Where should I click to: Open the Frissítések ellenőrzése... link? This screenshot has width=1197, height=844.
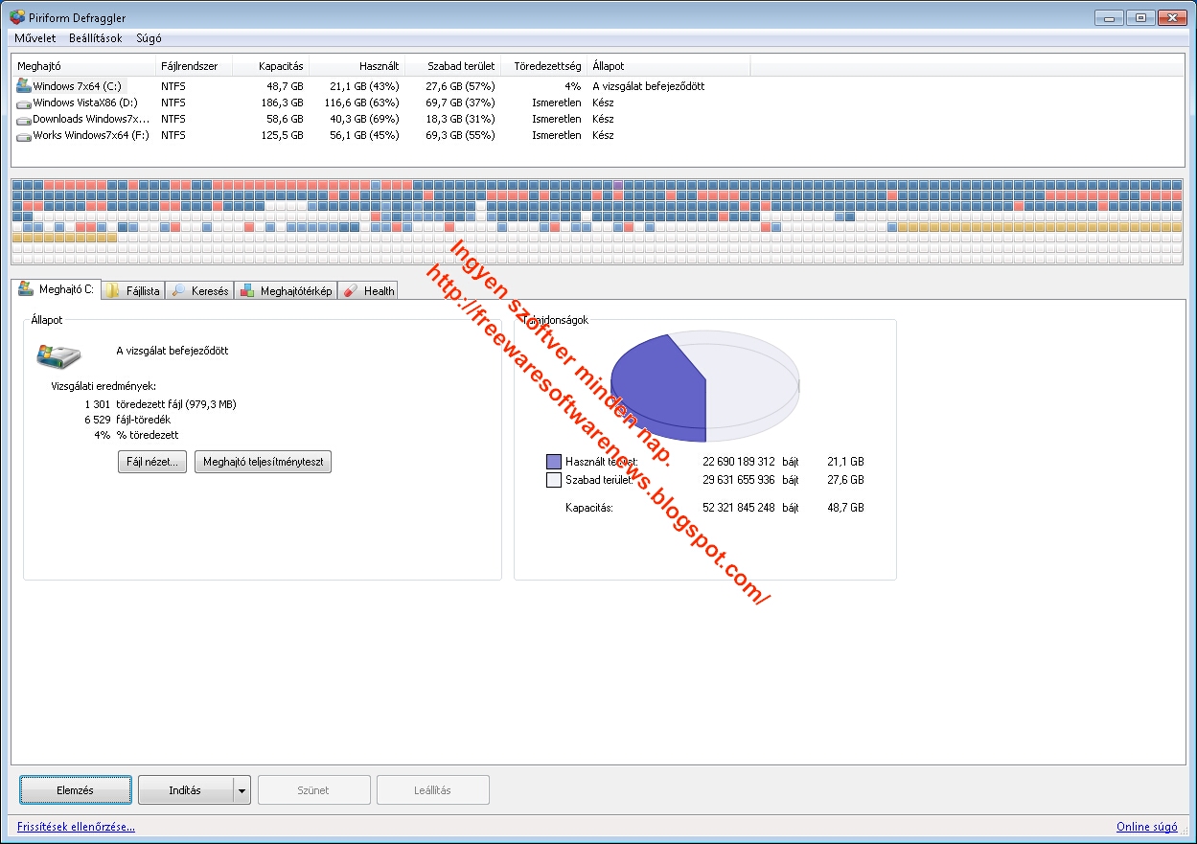[76, 826]
